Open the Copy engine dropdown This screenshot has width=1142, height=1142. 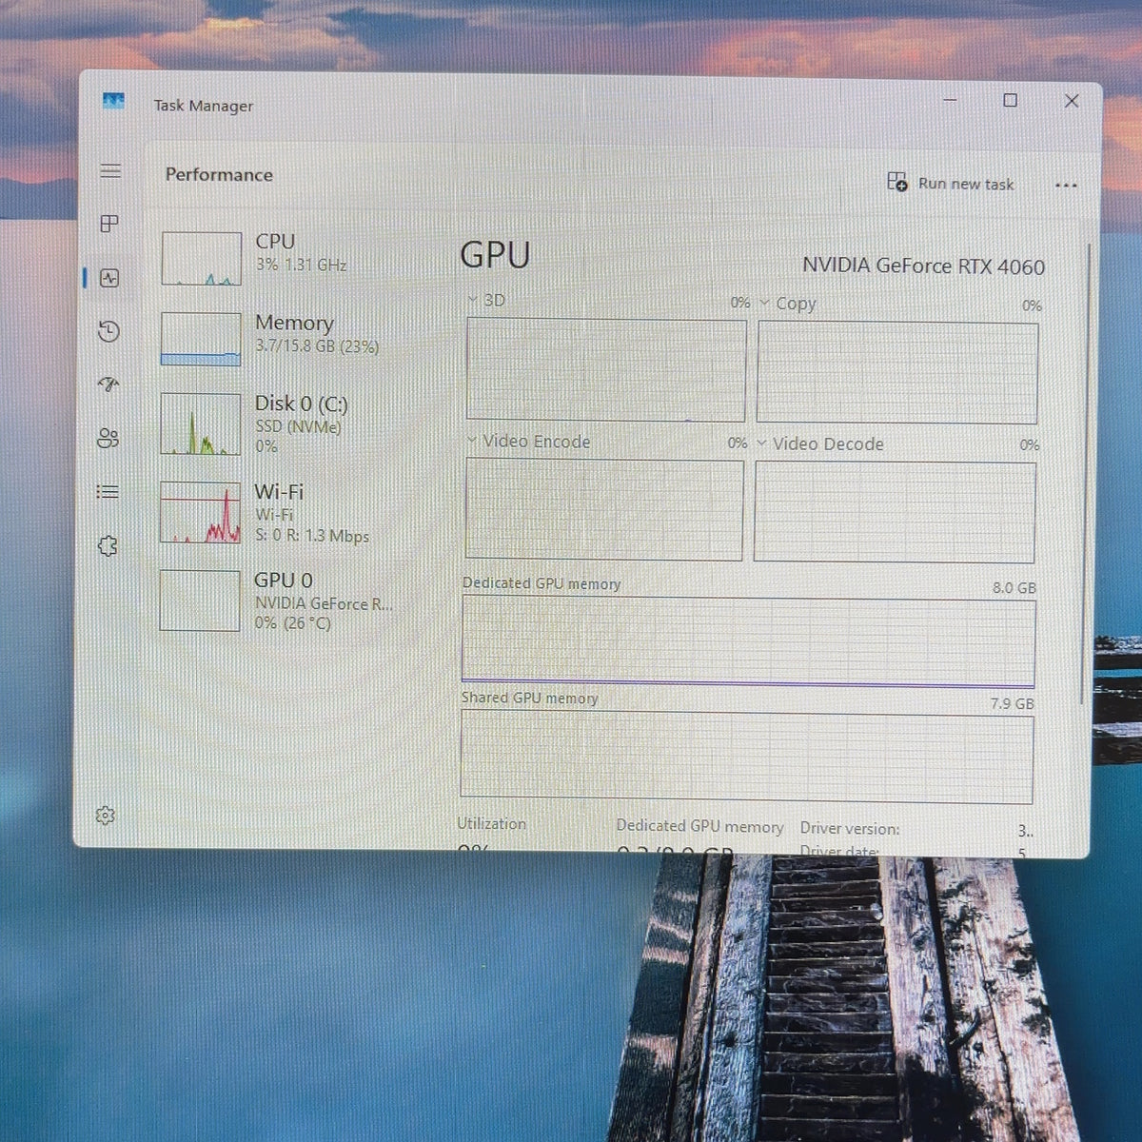click(788, 304)
